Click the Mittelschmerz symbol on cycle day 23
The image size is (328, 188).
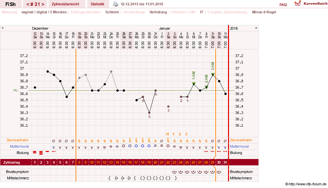[x=176, y=178]
